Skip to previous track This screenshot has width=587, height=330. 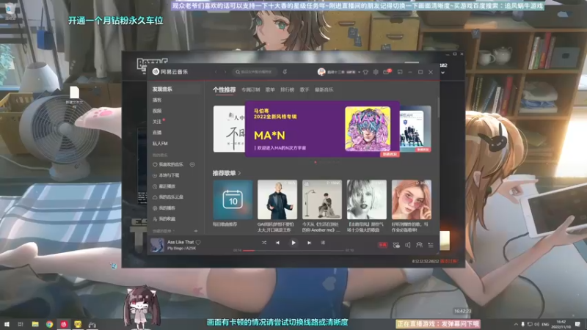coord(277,243)
